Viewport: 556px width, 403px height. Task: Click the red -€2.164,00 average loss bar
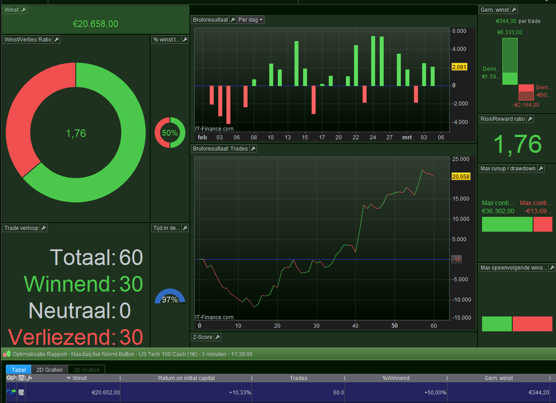(526, 92)
